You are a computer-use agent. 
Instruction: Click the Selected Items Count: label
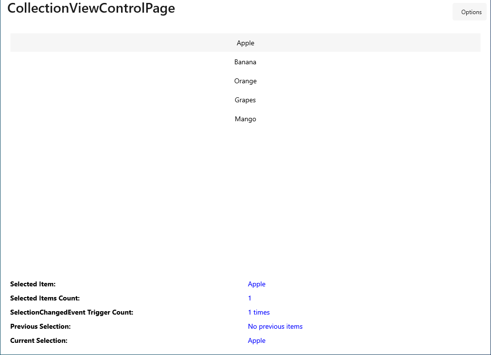click(45, 298)
